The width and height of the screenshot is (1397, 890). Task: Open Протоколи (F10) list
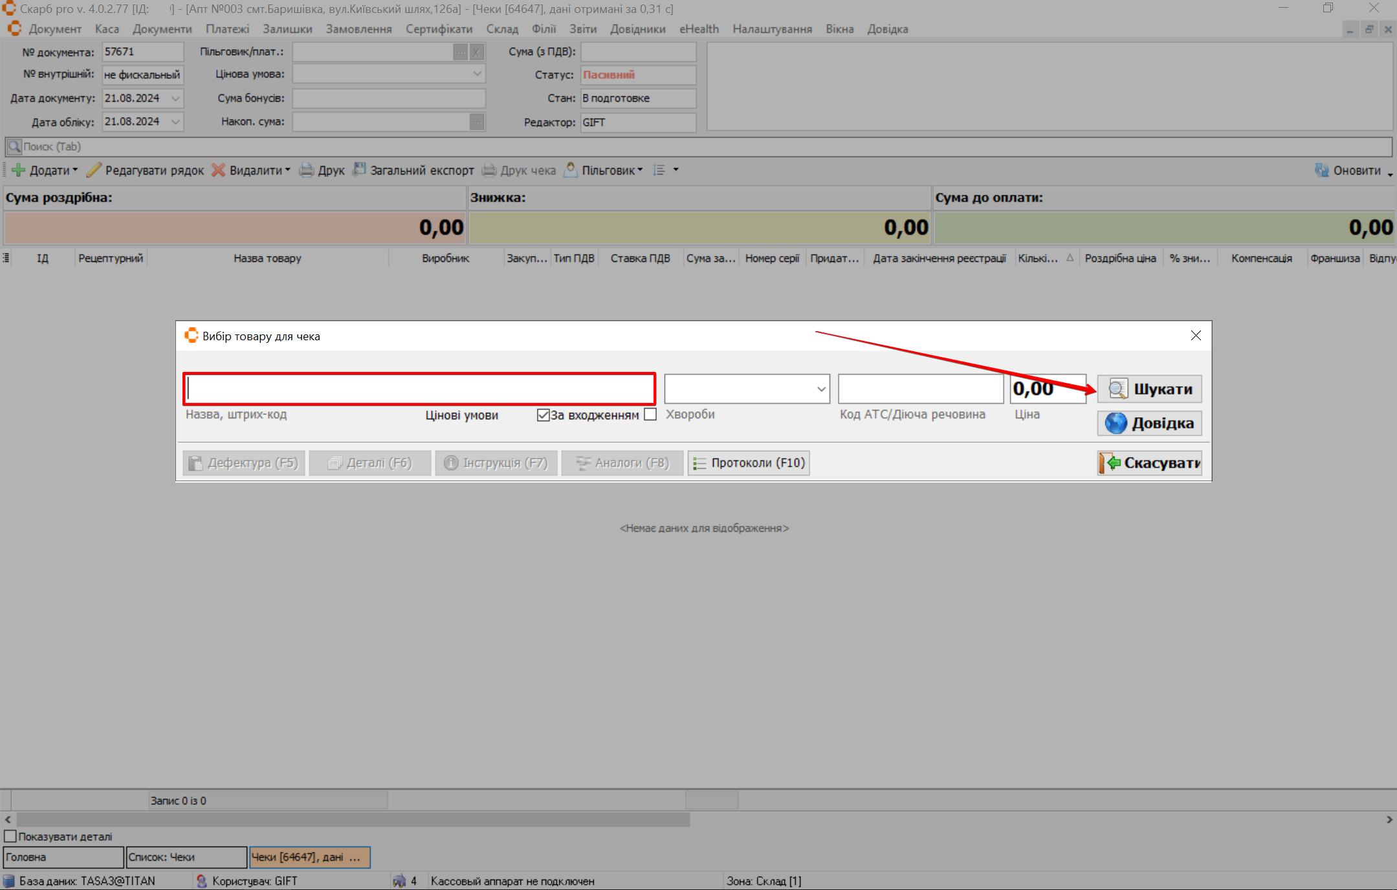point(749,463)
